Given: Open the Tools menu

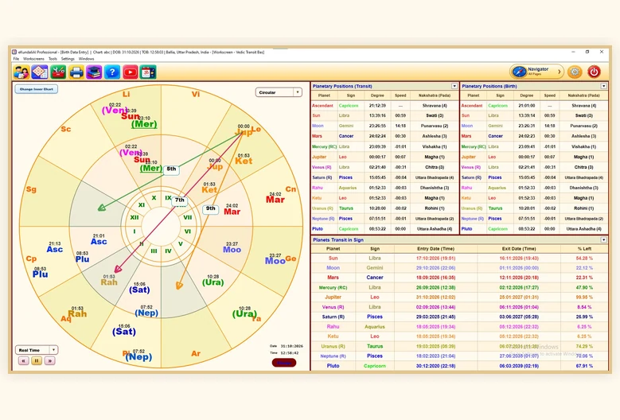Looking at the screenshot, I should [x=53, y=59].
